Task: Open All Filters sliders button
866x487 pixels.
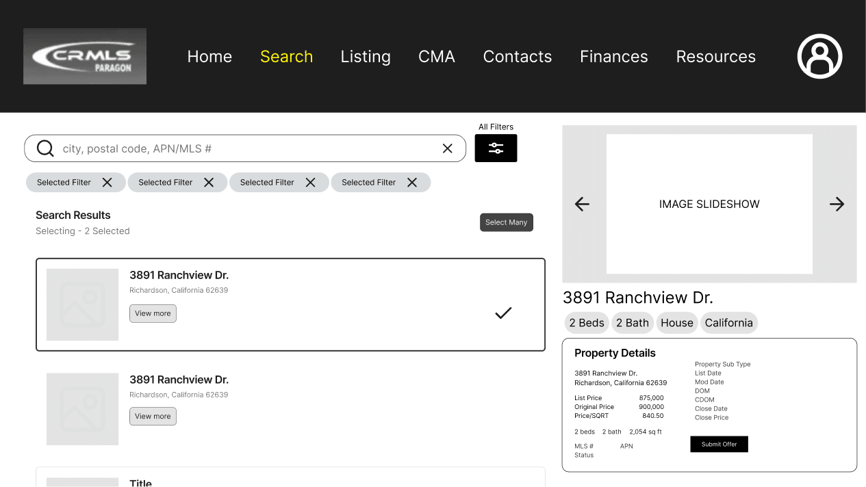Action: click(496, 148)
